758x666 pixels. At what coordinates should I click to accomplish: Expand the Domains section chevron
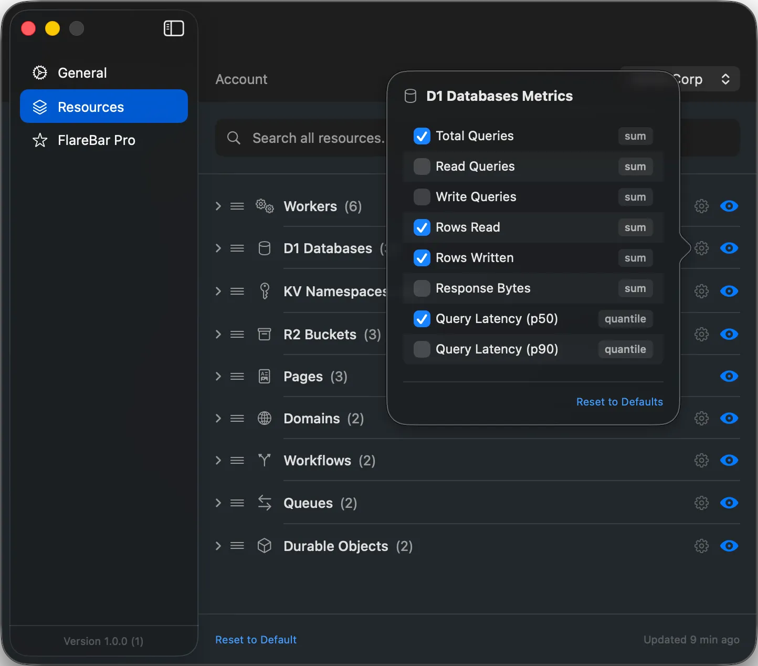coord(218,418)
